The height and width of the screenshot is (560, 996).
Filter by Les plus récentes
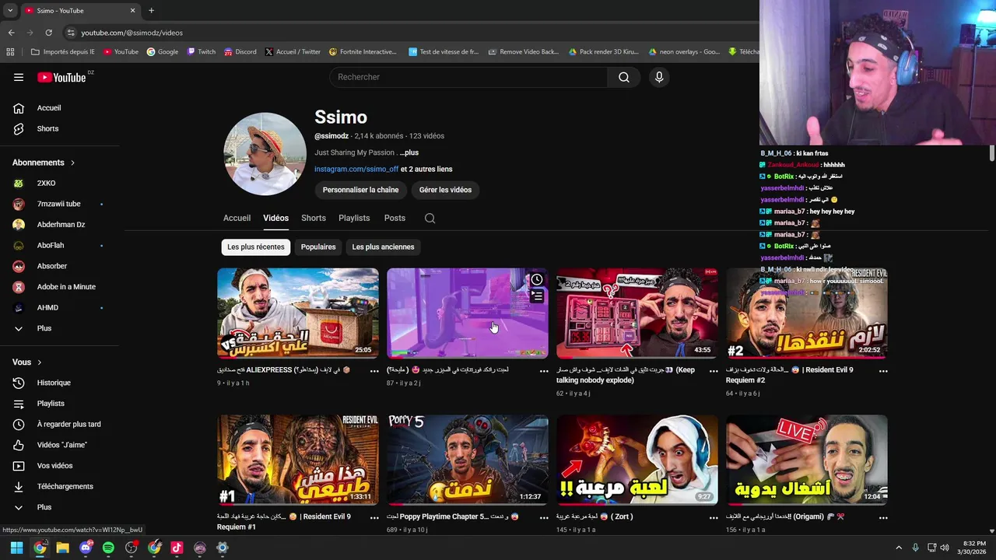point(256,247)
